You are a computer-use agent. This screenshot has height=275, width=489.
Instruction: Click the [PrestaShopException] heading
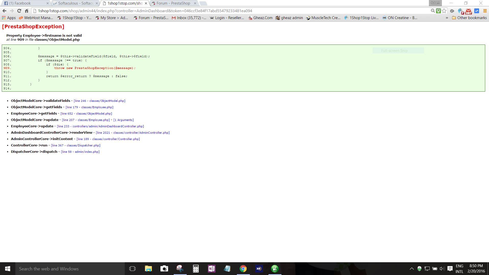tap(33, 26)
